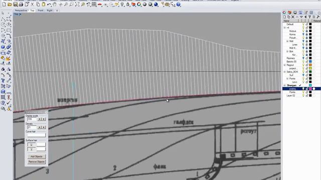Open a file with the folder icon
Image resolution: width=321 pixels, height=180 pixels.
(10, 4)
